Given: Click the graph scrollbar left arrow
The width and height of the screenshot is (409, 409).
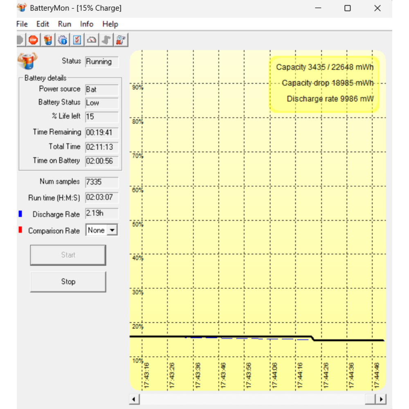Looking at the screenshot, I should [135, 399].
